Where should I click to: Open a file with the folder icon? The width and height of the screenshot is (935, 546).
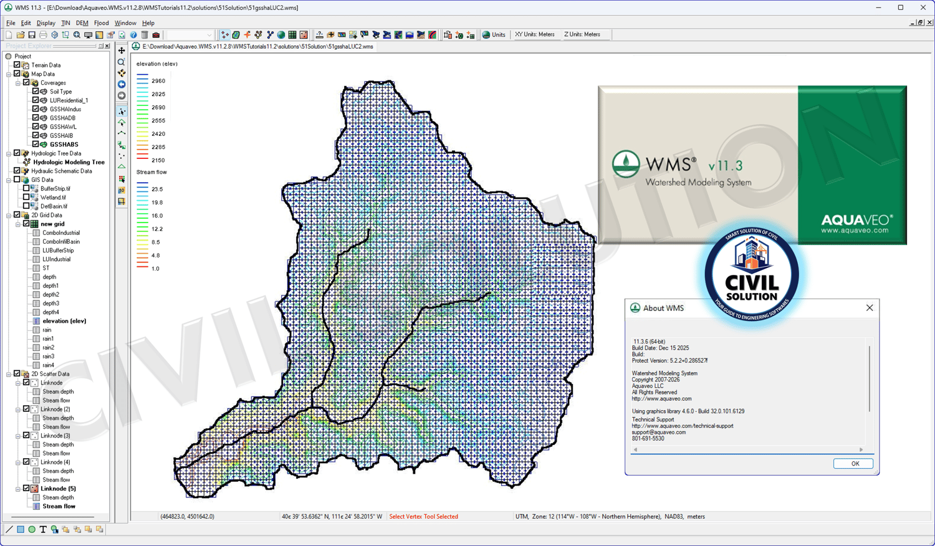coord(21,35)
